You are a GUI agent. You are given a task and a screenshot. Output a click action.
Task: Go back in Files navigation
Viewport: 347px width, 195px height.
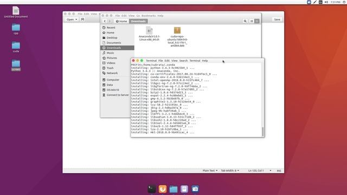click(x=105, y=21)
